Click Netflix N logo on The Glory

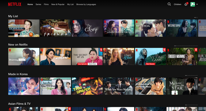tap(73, 22)
